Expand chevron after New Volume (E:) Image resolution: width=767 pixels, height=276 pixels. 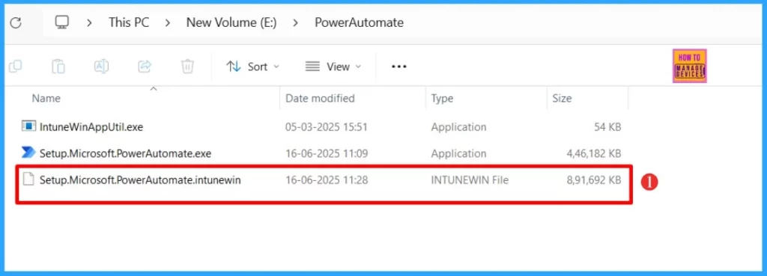click(296, 22)
